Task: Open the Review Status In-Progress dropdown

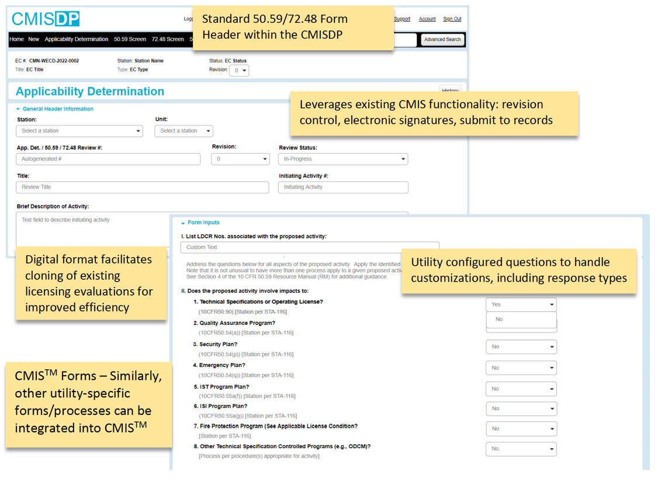Action: (x=343, y=159)
